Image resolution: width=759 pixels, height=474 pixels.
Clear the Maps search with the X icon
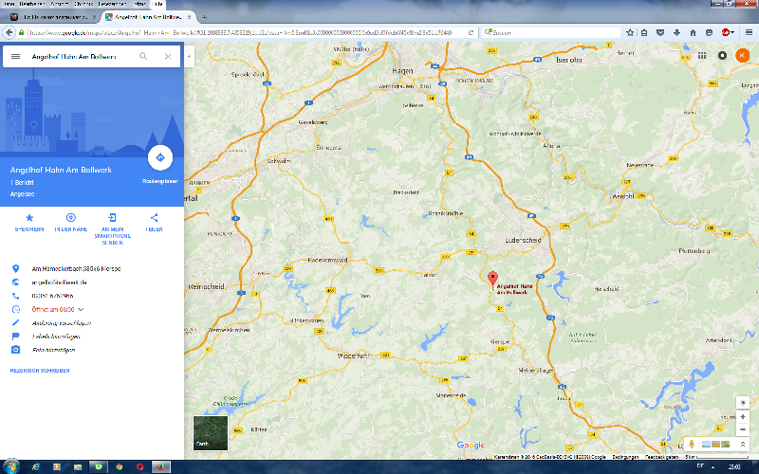tap(168, 56)
